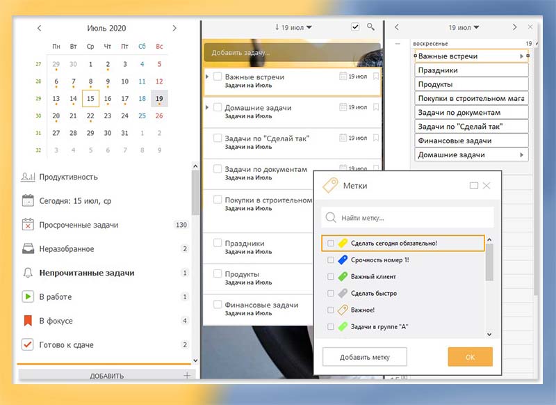This screenshot has width=556, height=405.
Task: Open Неразобранное list
Action: [67, 249]
